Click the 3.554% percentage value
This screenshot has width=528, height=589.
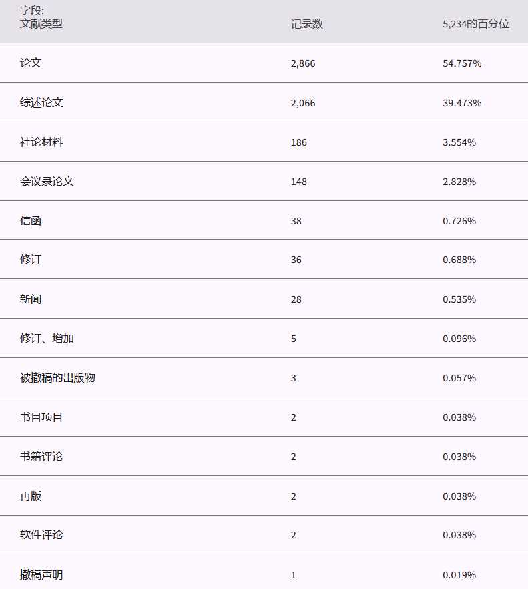pyautogui.click(x=459, y=142)
